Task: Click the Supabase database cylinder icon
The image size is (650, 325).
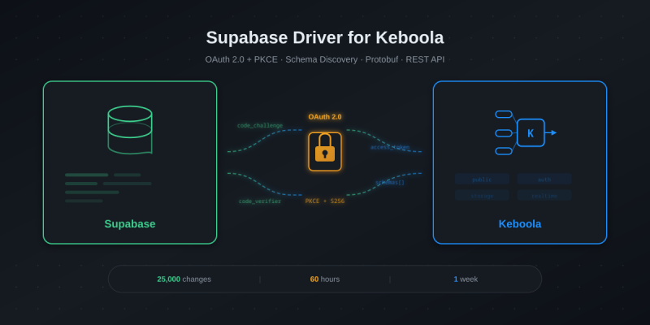Action: (x=130, y=129)
